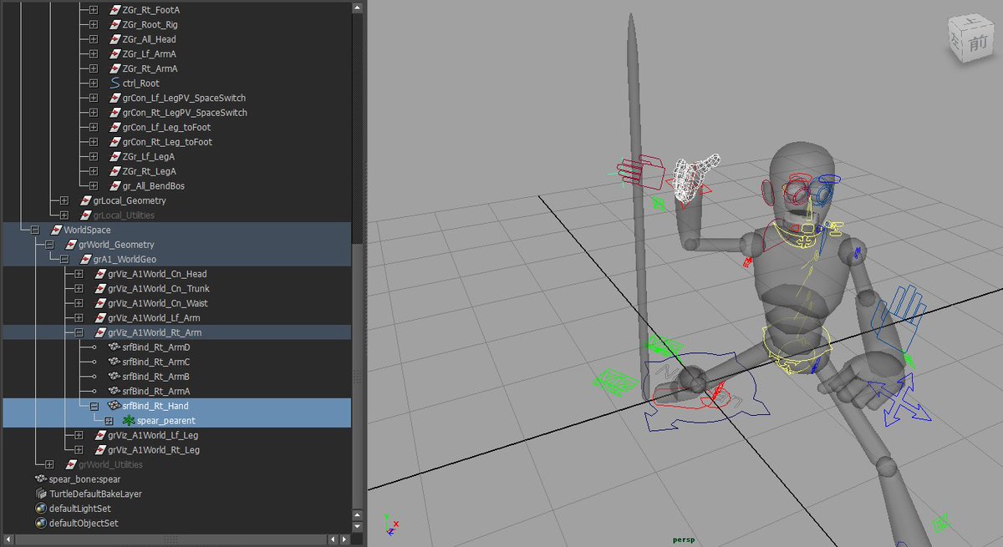Click the defaultObjectSet sphere icon

click(41, 524)
